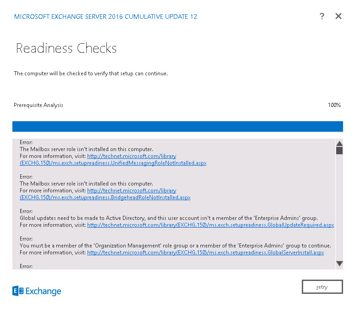355x309 pixels.
Task: Click the 'Organization Management' role group error text
Action: click(175, 246)
